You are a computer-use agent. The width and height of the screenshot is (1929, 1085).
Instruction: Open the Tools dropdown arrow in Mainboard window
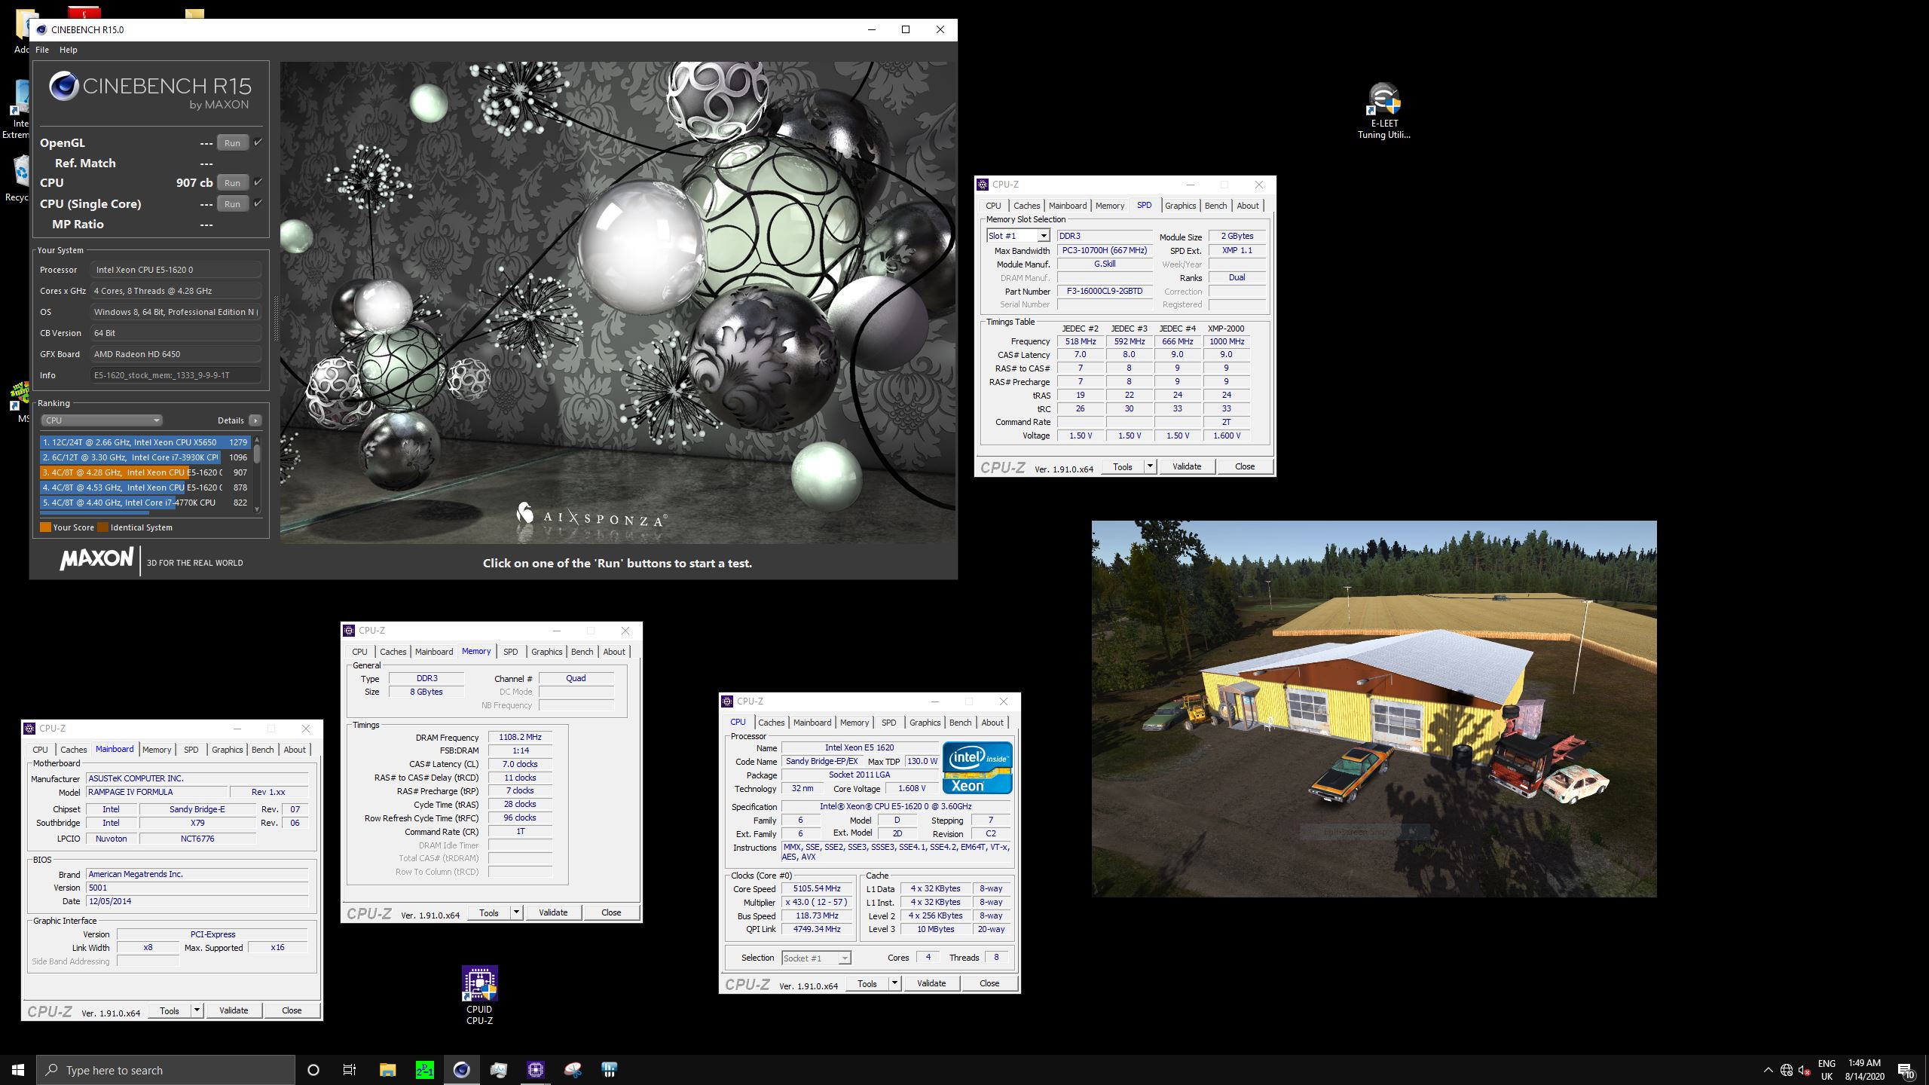(x=197, y=1010)
